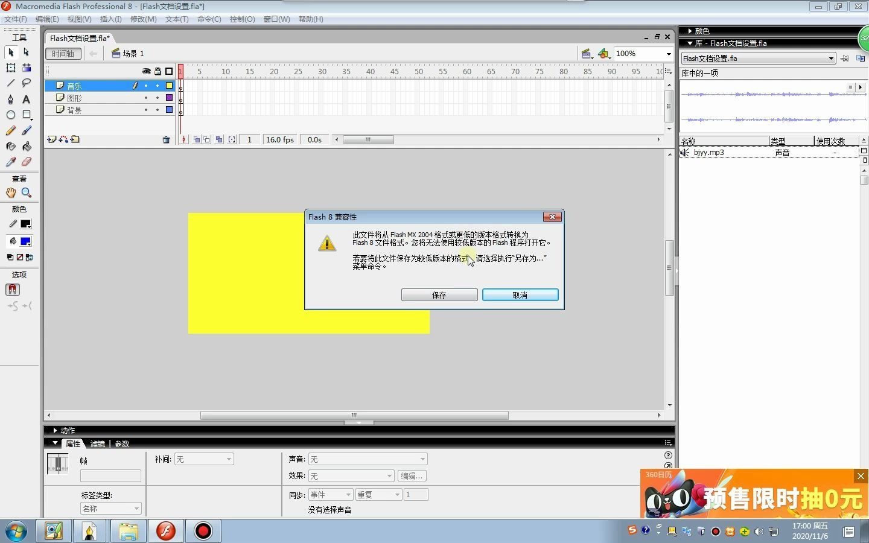Viewport: 869px width, 543px height.
Task: Open Windows Start button
Action: tap(16, 531)
